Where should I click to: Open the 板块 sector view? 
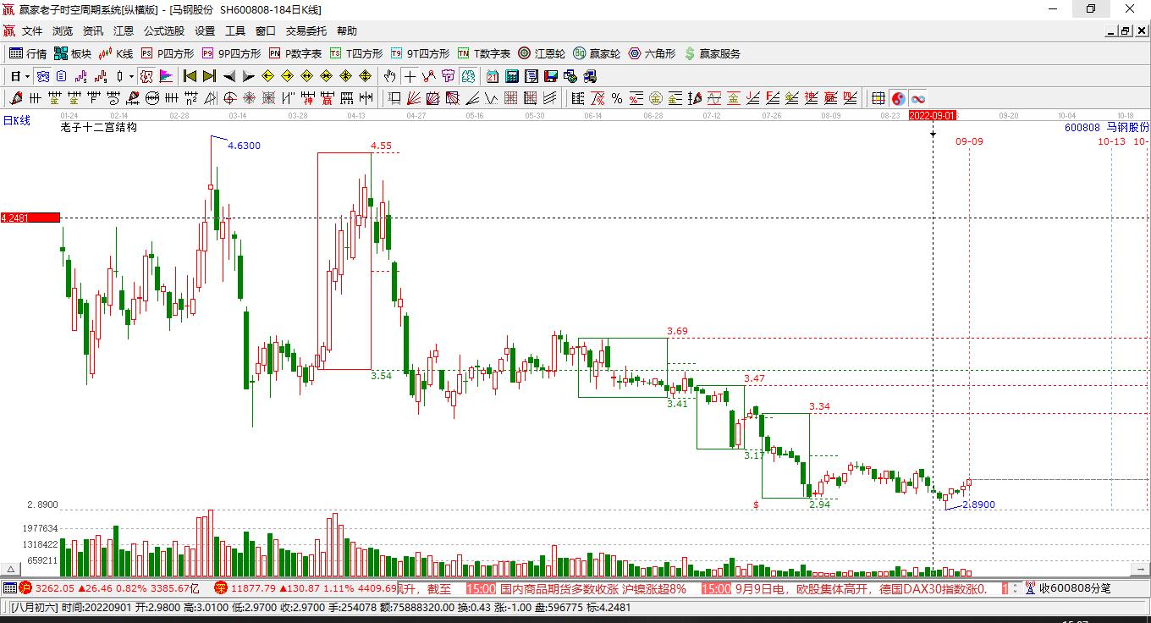[x=73, y=53]
